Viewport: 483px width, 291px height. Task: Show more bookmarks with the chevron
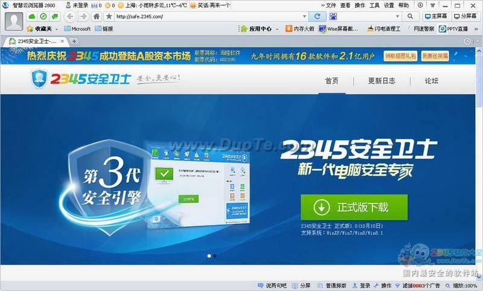(x=476, y=29)
